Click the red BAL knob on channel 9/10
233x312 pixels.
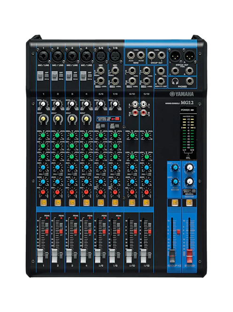pyautogui.click(x=132, y=192)
